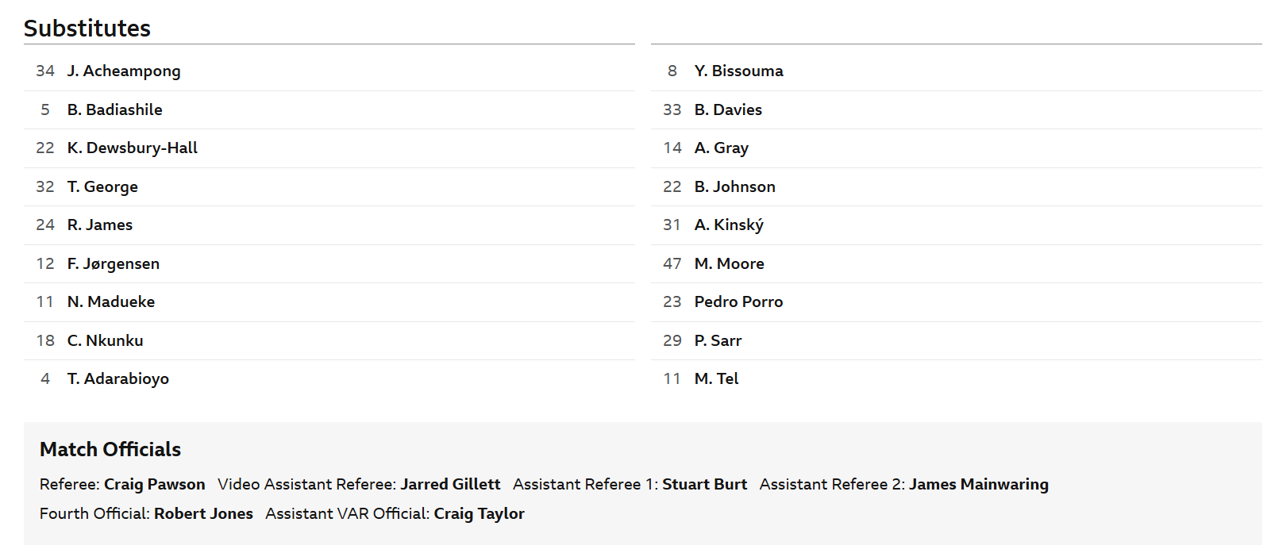1271x553 pixels.
Task: Select Y. Bissouma from the right column
Action: click(x=738, y=71)
